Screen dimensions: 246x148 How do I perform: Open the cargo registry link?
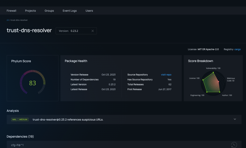pyautogui.click(x=237, y=49)
